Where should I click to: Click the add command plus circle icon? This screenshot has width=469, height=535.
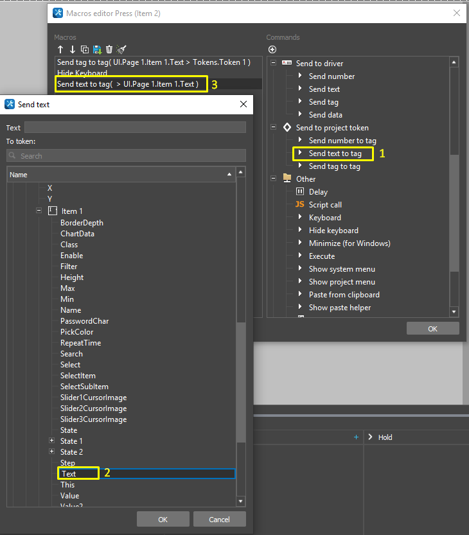pos(272,49)
